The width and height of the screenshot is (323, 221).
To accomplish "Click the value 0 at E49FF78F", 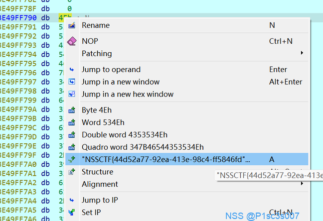I will [x=69, y=8].
